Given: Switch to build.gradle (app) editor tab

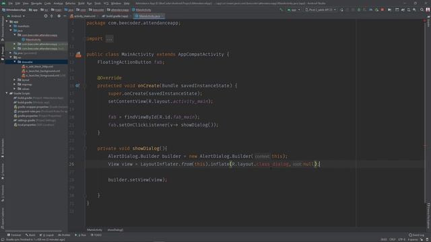Looking at the screenshot, I should [115, 16].
